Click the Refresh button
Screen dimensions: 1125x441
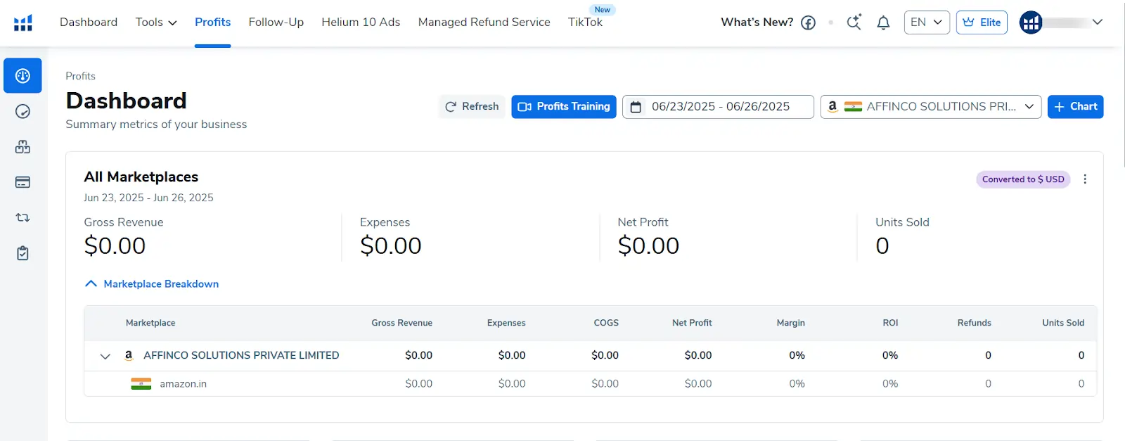tap(472, 107)
